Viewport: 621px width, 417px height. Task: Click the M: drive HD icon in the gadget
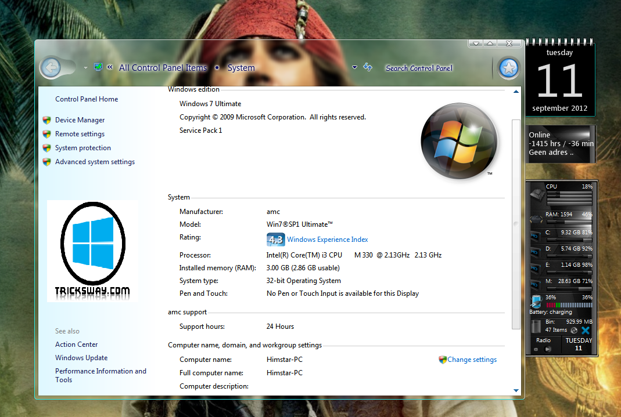534,285
